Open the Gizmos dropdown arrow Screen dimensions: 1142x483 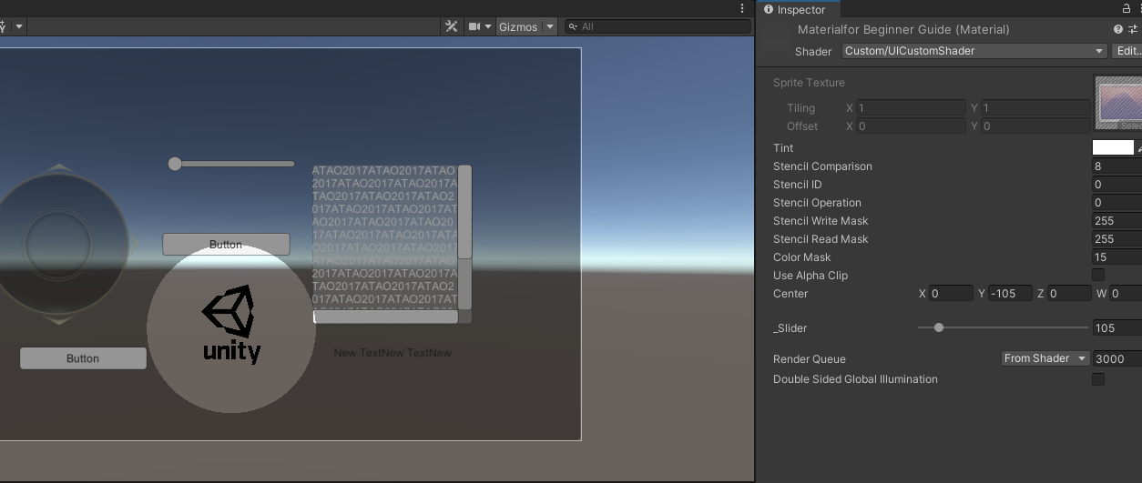click(549, 26)
